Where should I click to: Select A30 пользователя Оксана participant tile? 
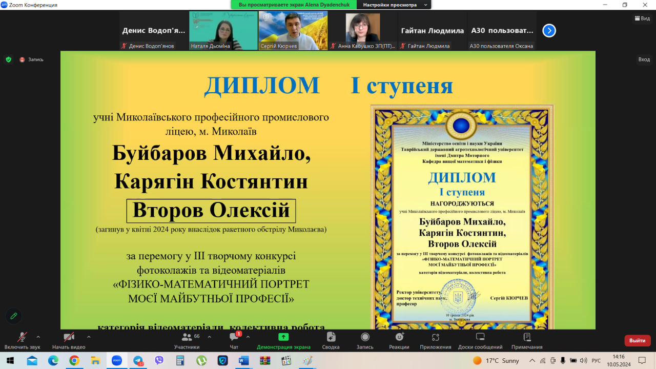[x=502, y=31]
